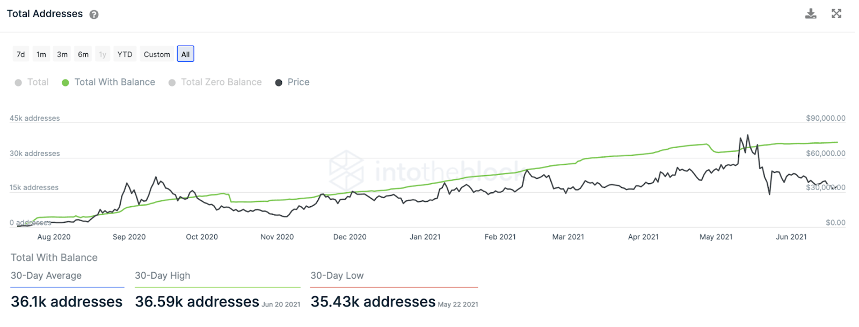Switch the chart to YTD range
Screen dimensions: 859x327
point(125,54)
